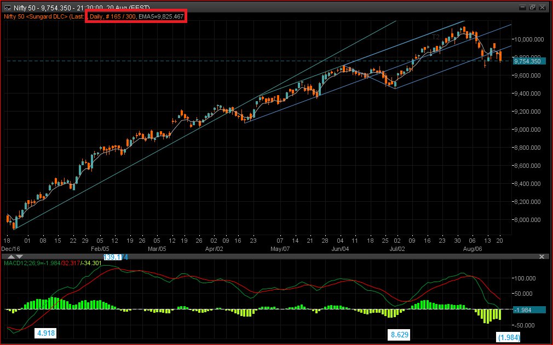This screenshot has width=553, height=345.
Task: Click the teal -1.984 tag on the MACD axis
Action: [529, 310]
